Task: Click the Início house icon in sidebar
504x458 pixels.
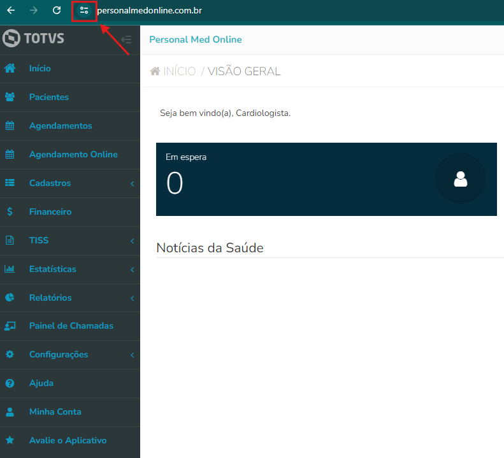Action: coord(10,68)
